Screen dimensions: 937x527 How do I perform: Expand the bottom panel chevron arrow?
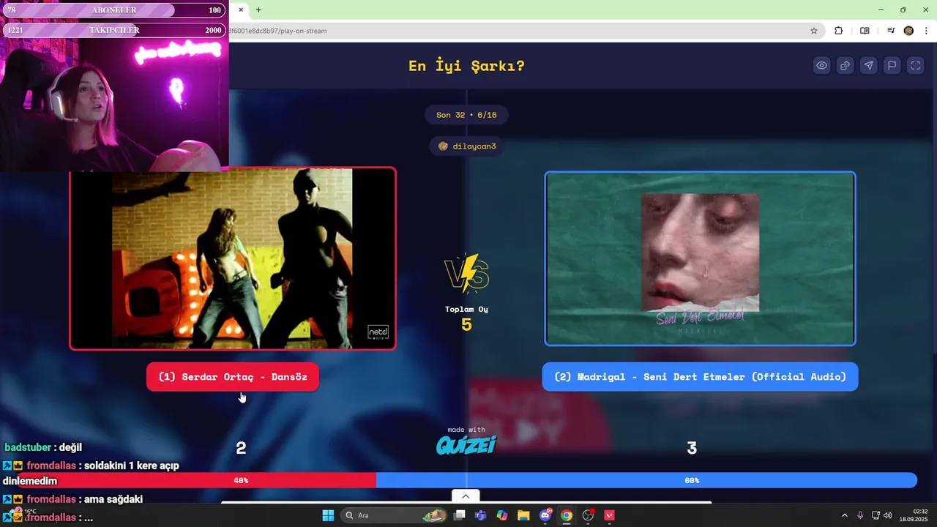tap(466, 496)
